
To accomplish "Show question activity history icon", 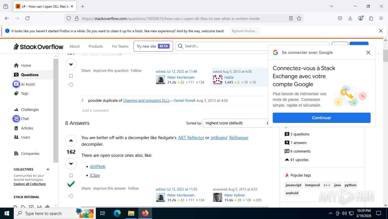I will 71,85.
